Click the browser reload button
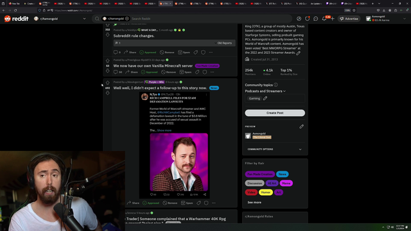 tap(15, 10)
